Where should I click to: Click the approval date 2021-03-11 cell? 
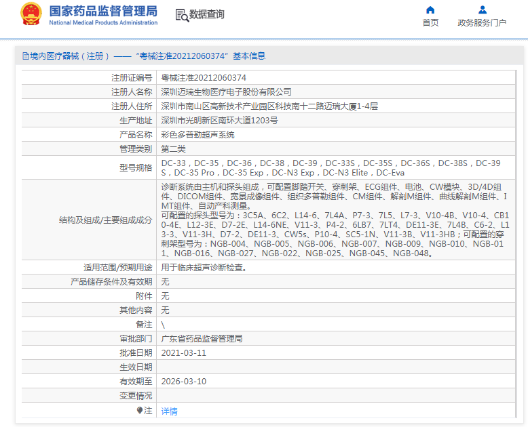coord(183,353)
